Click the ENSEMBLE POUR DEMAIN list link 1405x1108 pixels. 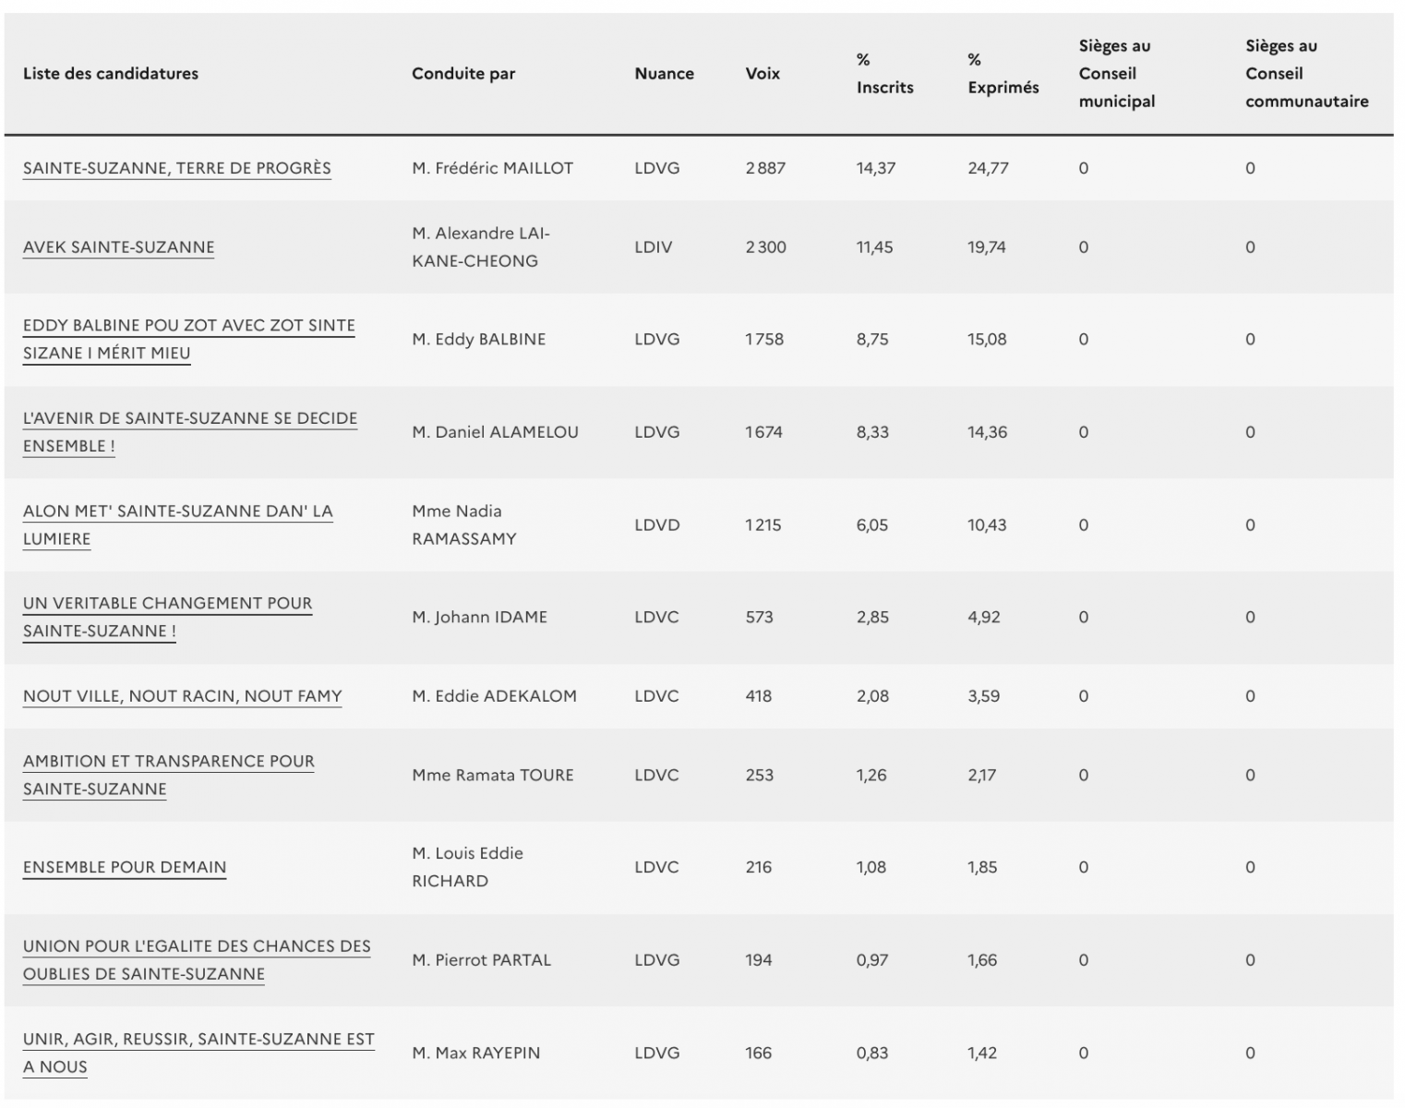point(125,867)
